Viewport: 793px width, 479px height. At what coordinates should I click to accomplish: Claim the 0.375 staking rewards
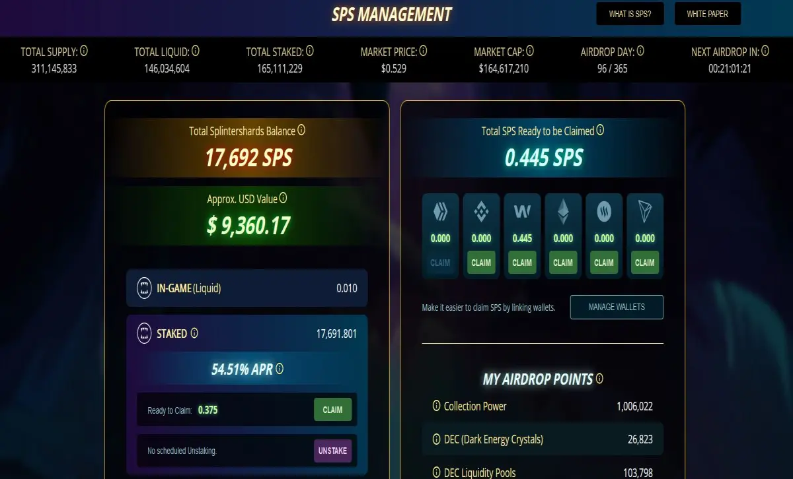click(332, 410)
